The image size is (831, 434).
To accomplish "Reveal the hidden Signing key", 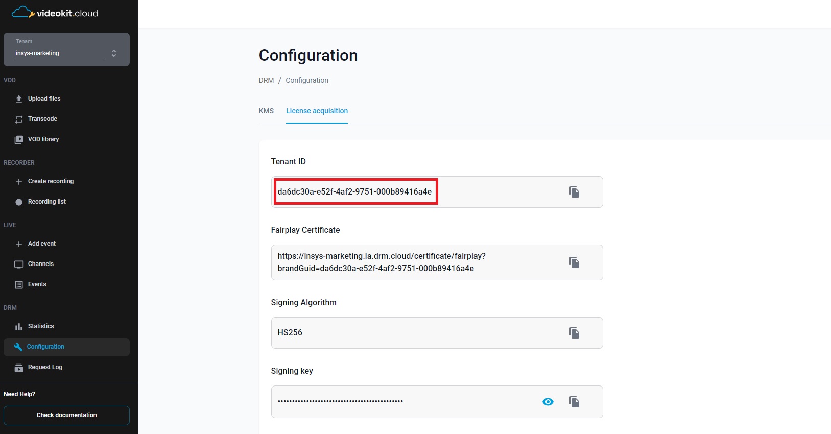I will point(548,402).
